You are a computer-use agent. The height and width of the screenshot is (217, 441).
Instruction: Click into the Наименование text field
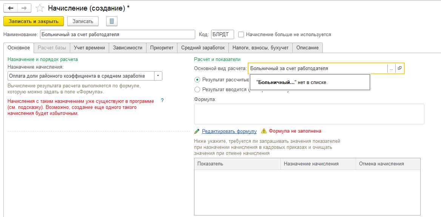tap(117, 34)
